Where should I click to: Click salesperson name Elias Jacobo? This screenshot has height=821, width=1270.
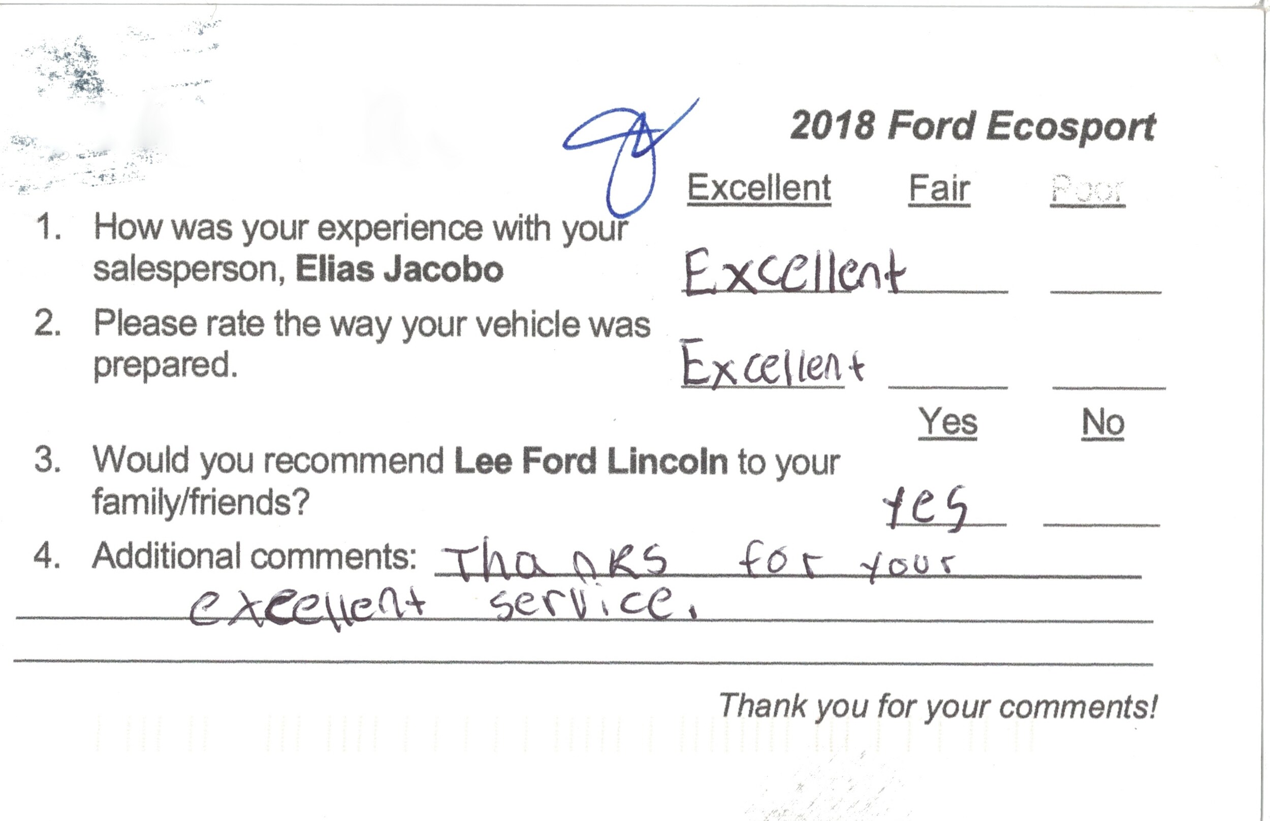point(399,269)
